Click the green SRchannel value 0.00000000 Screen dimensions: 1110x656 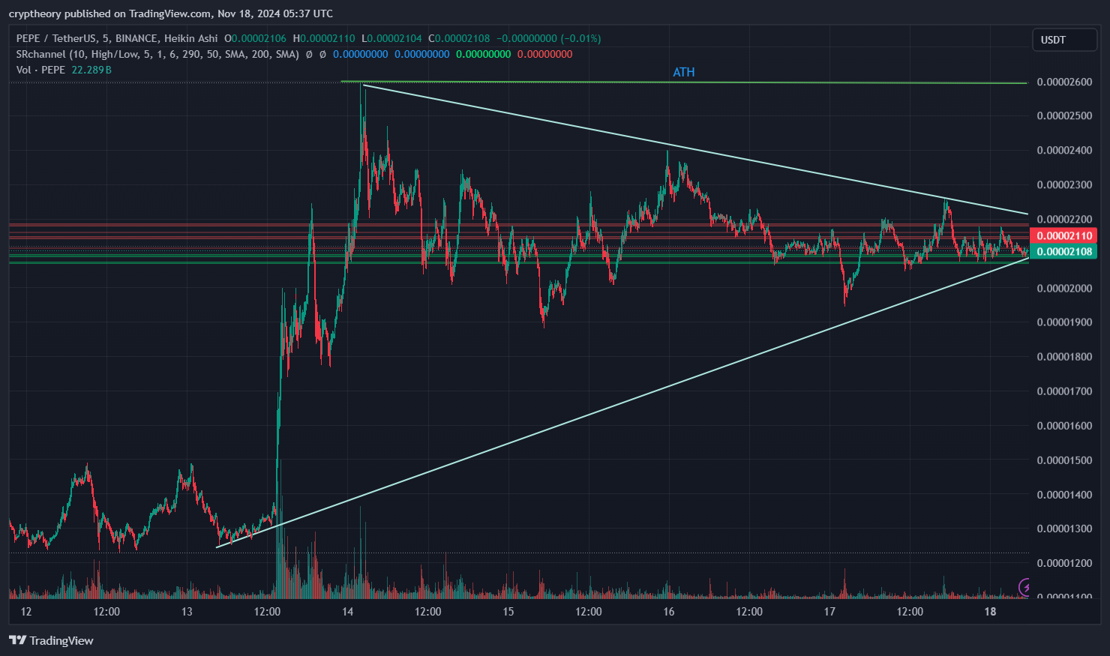pyautogui.click(x=483, y=54)
